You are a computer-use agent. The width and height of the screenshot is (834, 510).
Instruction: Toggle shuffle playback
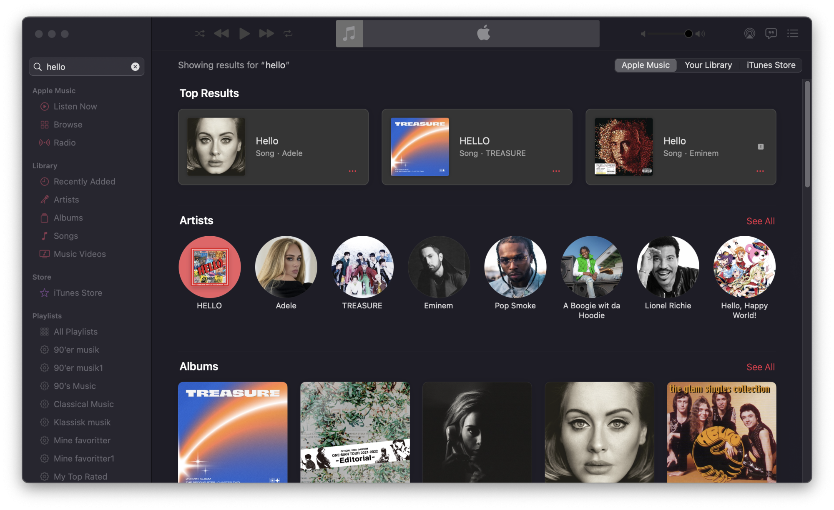tap(200, 33)
